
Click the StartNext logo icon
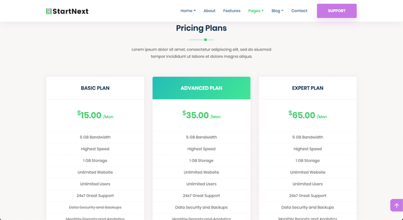(49, 11)
